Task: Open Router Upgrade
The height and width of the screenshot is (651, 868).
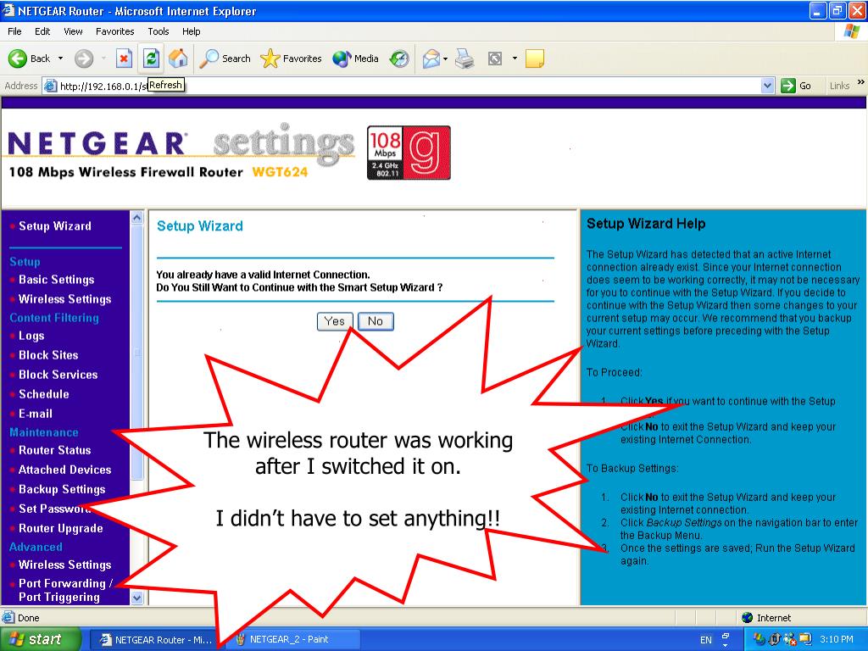Action: pyautogui.click(x=61, y=528)
